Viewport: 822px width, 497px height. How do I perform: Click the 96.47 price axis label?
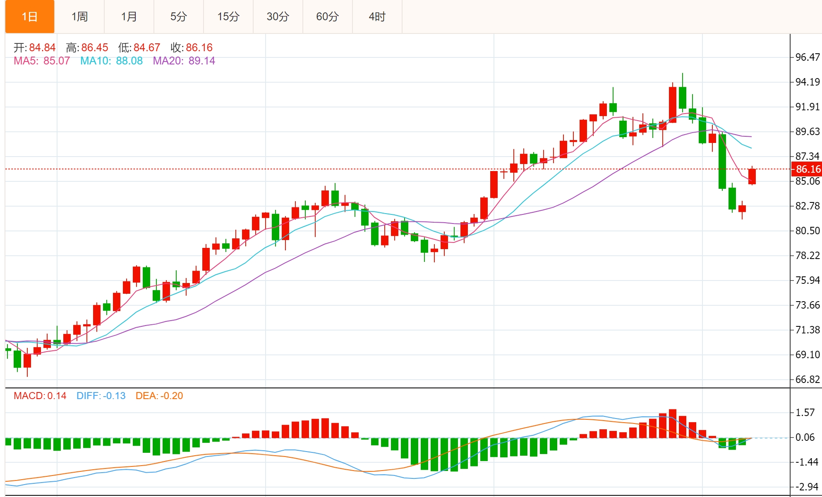click(807, 57)
